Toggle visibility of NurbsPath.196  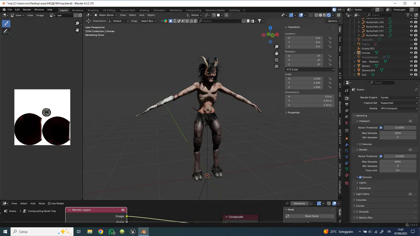(411, 27)
